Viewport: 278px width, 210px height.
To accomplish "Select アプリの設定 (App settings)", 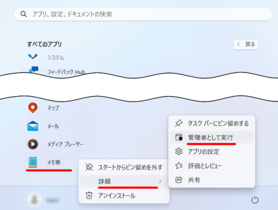I will point(212,152).
